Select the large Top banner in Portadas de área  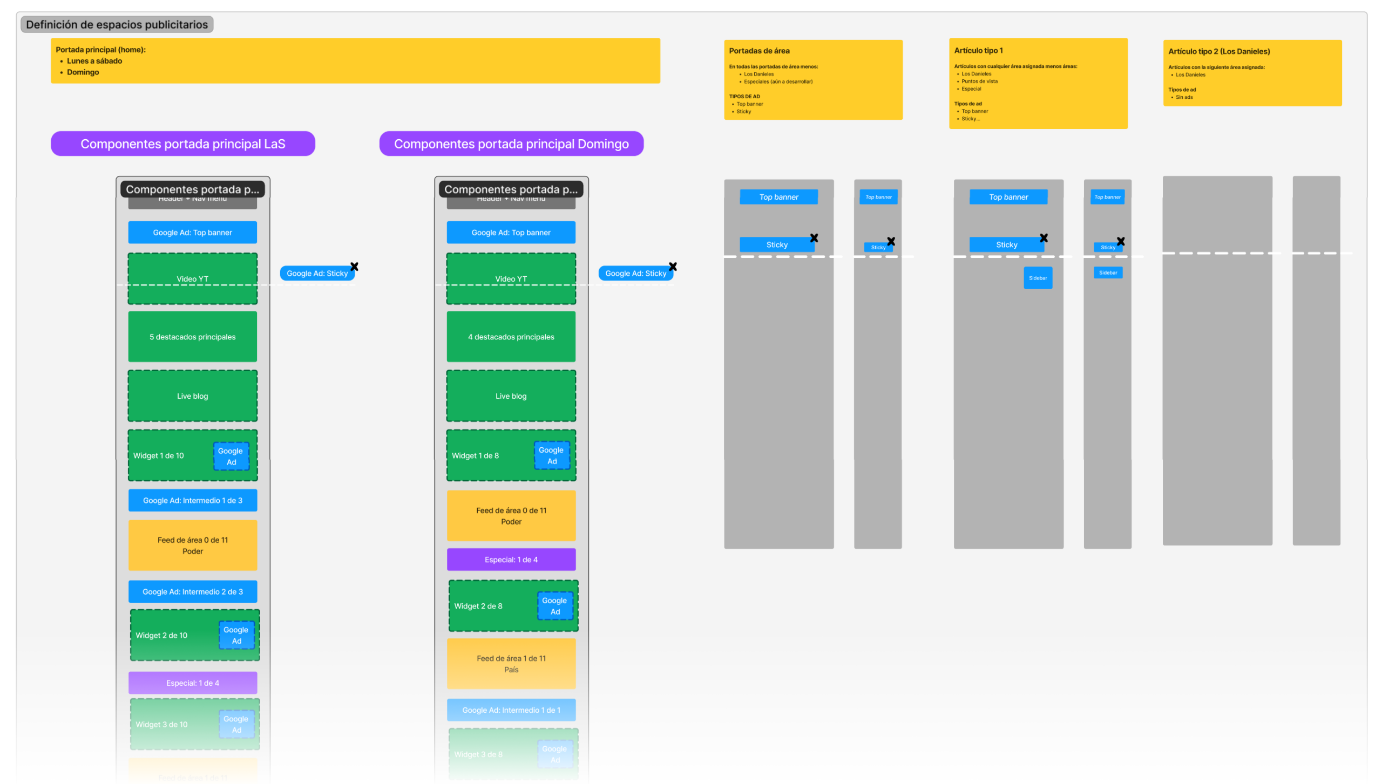(778, 197)
